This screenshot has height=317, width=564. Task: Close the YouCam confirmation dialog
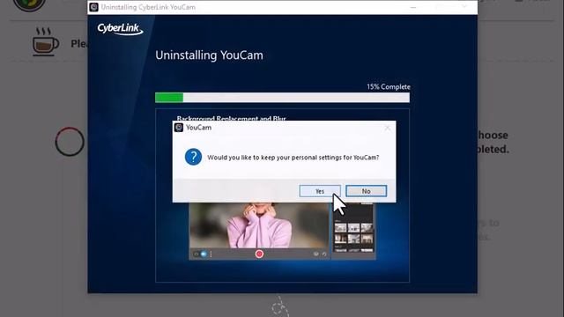(x=388, y=128)
